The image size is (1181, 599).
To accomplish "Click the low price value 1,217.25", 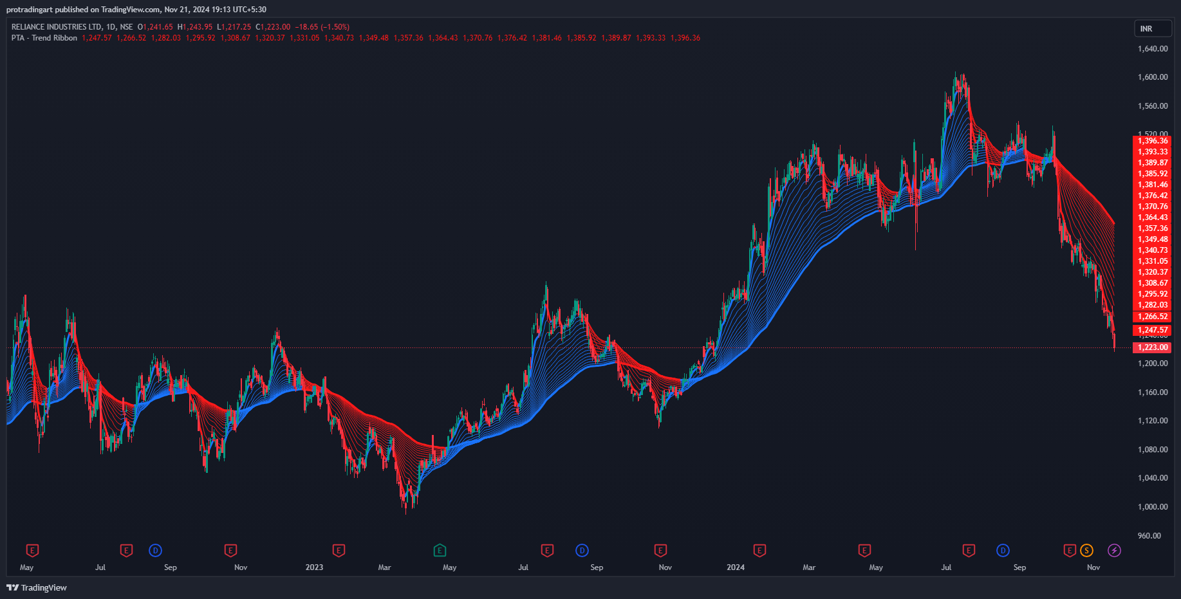I will pyautogui.click(x=236, y=27).
